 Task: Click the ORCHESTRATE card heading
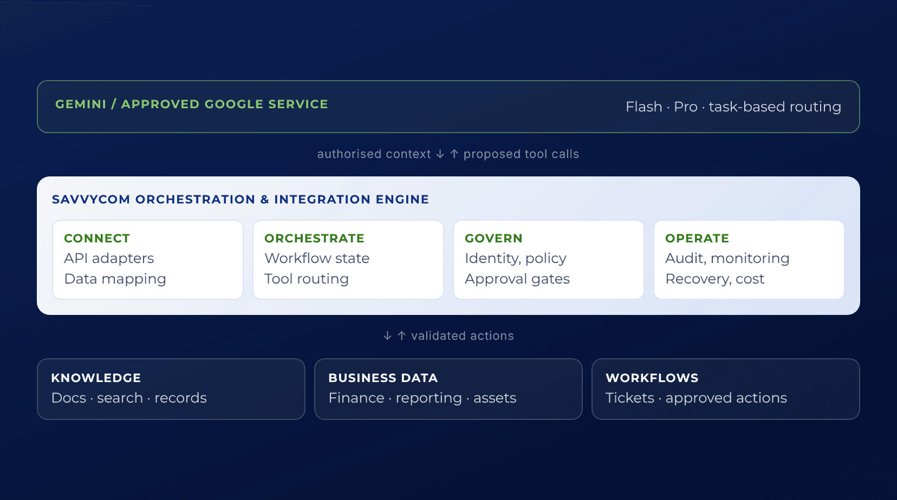click(x=314, y=238)
